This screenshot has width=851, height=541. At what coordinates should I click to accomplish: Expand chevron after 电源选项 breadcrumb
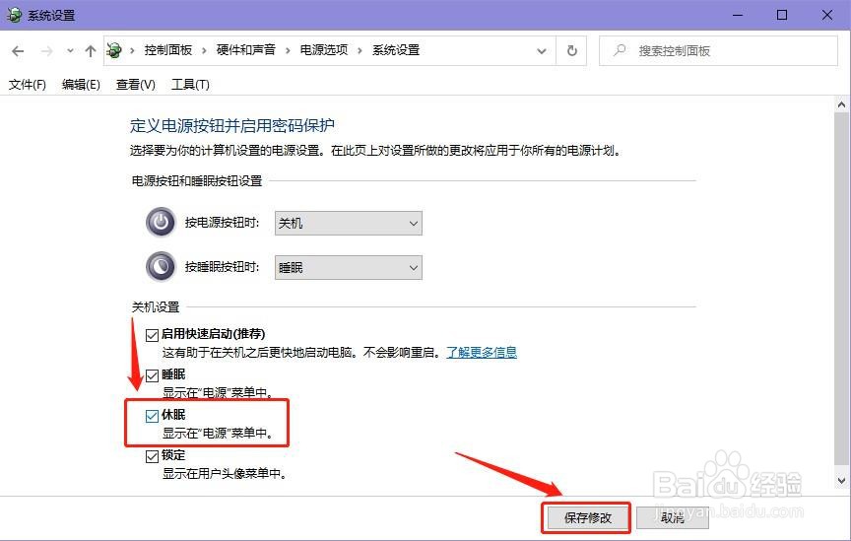pos(360,50)
